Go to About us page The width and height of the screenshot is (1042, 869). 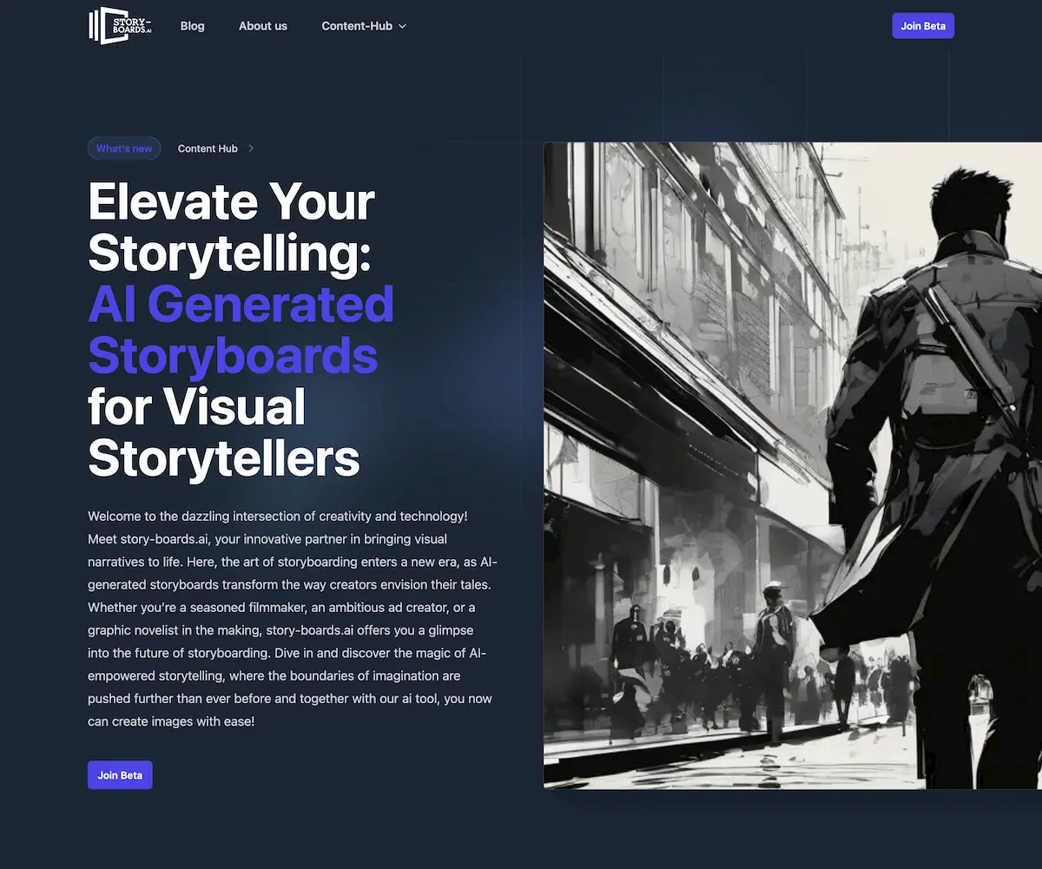pos(263,26)
